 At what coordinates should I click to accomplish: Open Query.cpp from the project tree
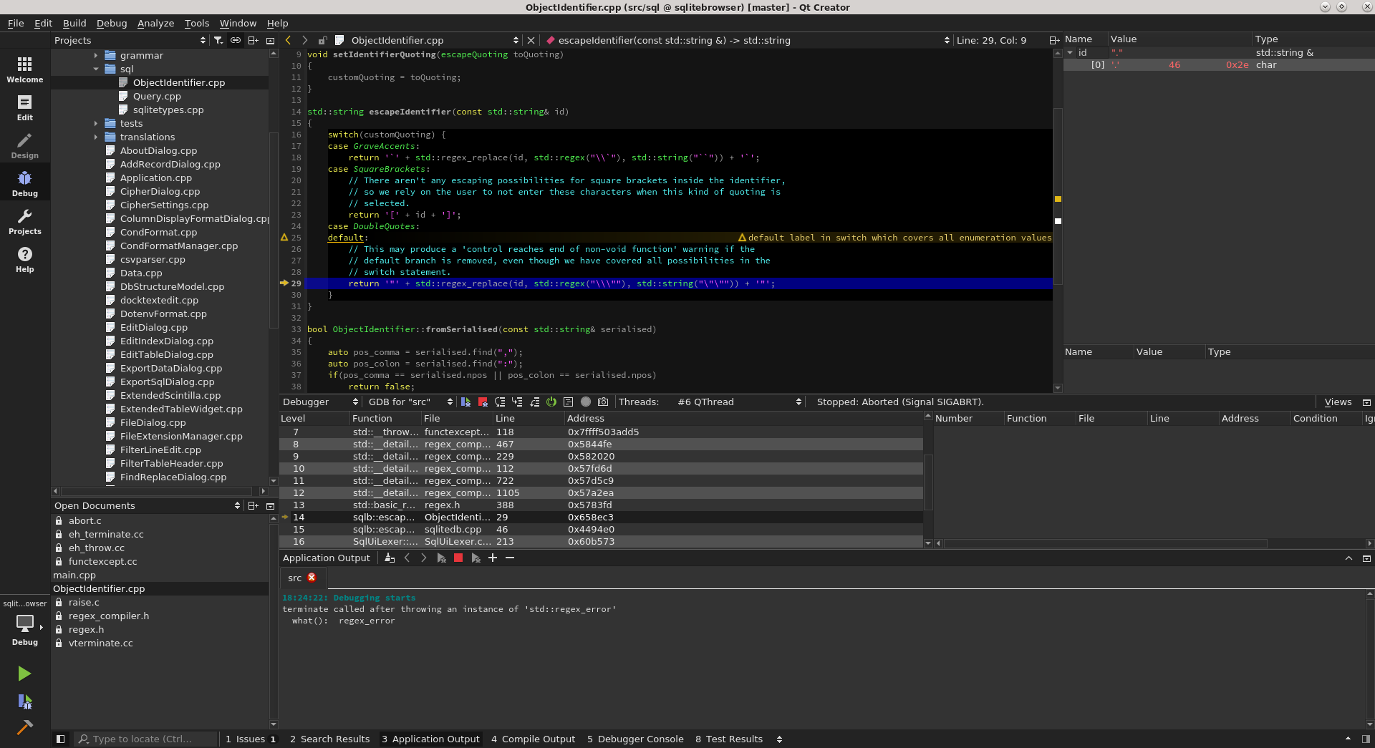point(159,96)
